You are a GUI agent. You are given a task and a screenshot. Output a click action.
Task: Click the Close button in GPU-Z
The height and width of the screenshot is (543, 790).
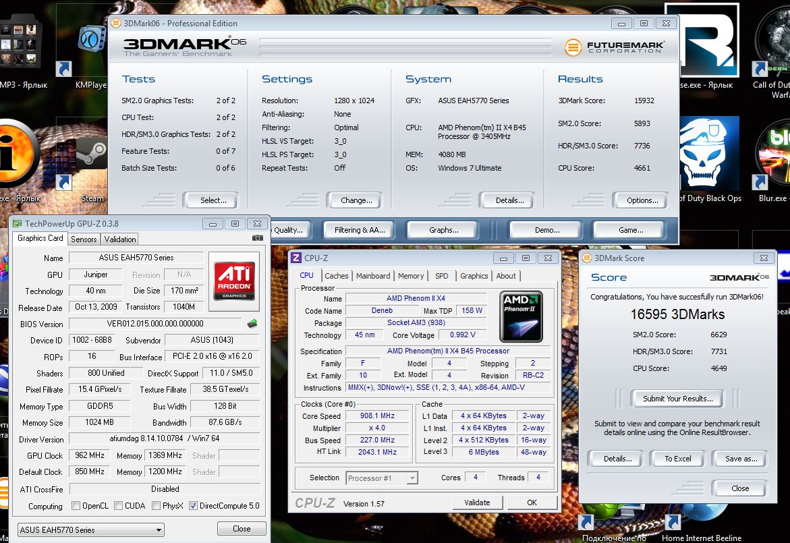click(242, 528)
